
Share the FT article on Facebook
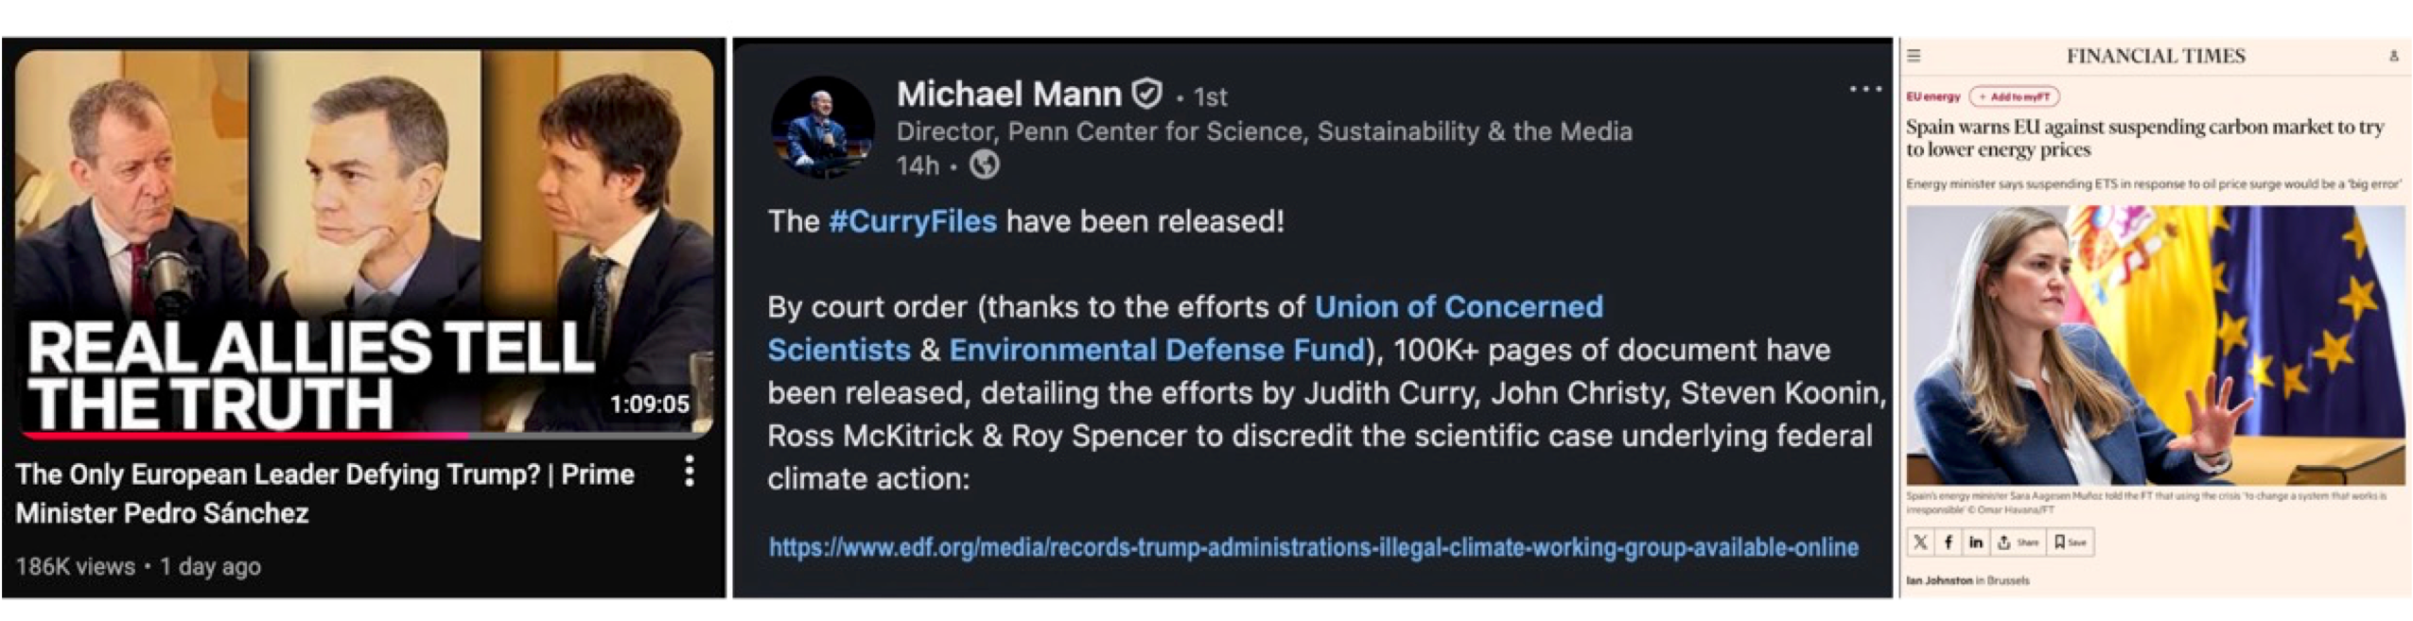(1949, 543)
